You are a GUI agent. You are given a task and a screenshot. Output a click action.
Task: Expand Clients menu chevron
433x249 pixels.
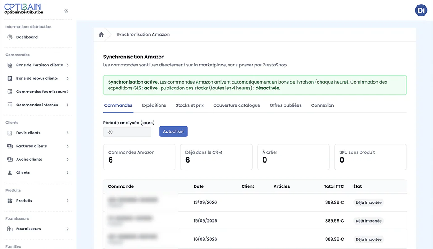[68, 173]
